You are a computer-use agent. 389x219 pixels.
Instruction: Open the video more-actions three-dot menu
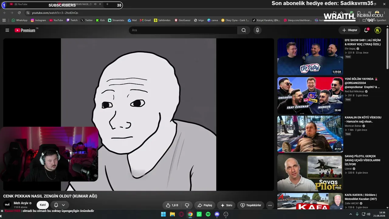tap(270, 205)
